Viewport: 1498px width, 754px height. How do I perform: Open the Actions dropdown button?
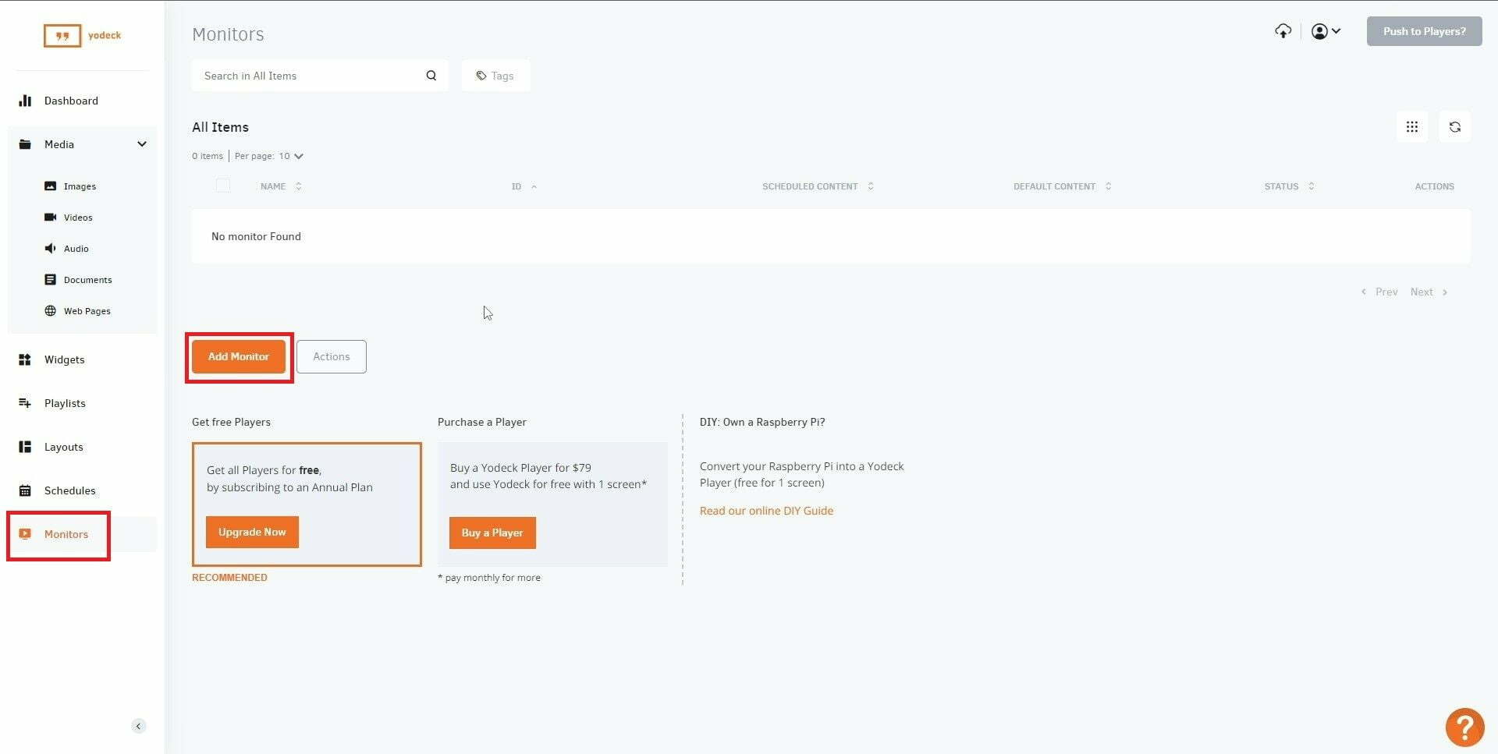point(332,356)
